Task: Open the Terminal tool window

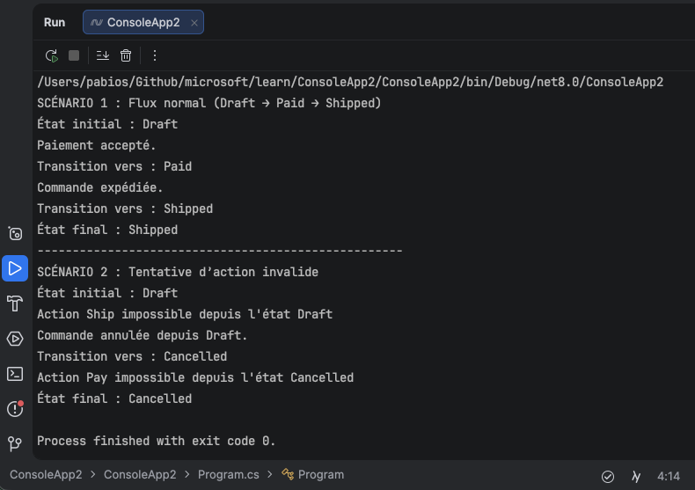Action: pos(15,374)
